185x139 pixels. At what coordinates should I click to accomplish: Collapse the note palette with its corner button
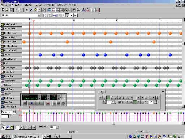pyautogui.click(x=163, y=91)
